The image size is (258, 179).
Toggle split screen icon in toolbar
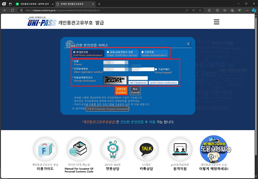coord(217,10)
